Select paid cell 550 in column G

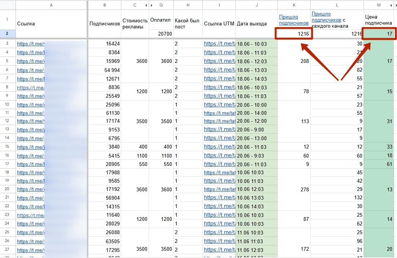click(161, 164)
